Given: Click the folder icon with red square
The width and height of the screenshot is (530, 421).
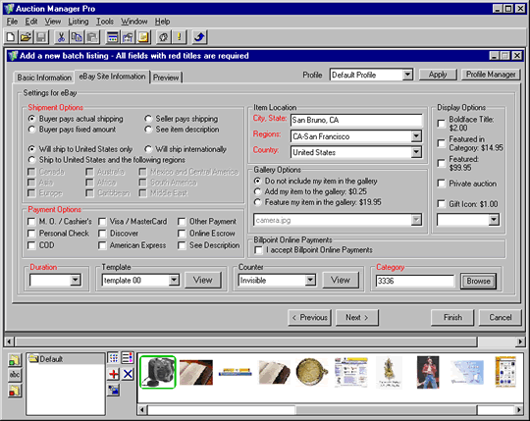Looking at the screenshot, I should [x=15, y=391].
